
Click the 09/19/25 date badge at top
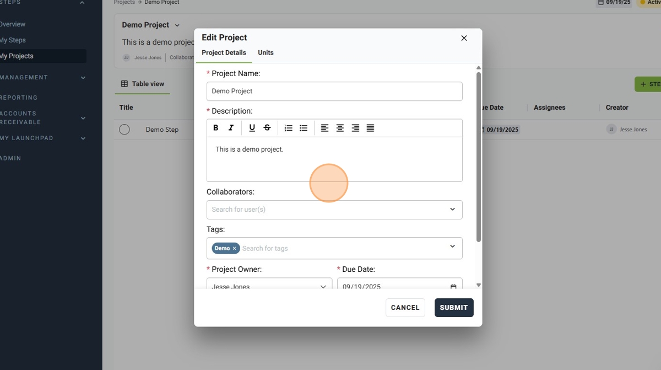click(614, 2)
